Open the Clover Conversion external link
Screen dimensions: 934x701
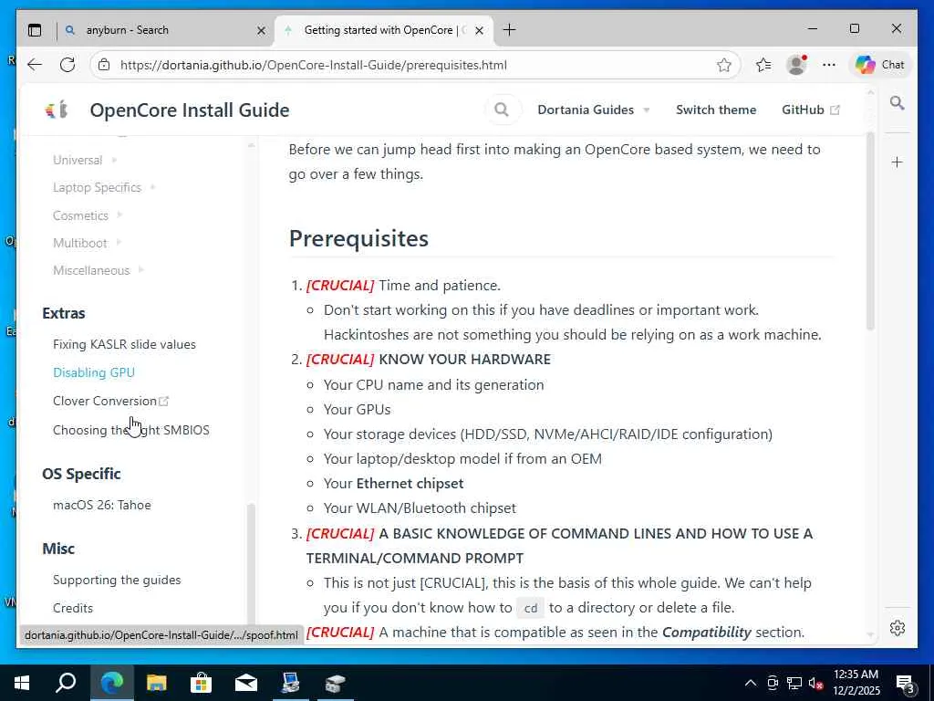(110, 402)
